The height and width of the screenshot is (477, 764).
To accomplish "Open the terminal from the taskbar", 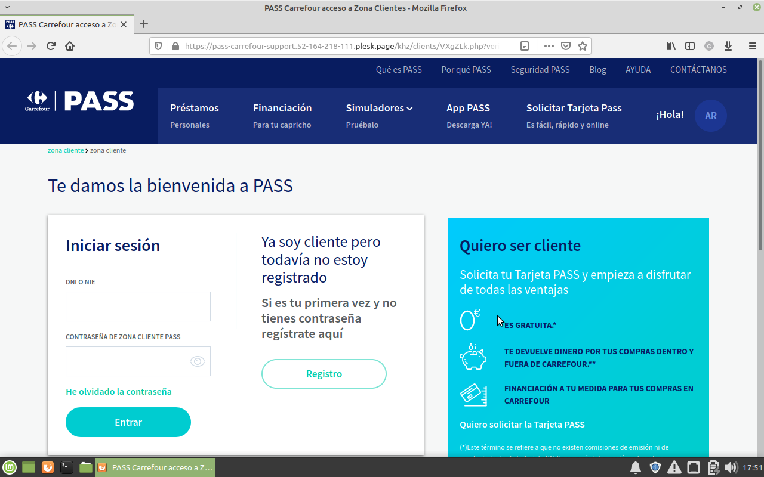I will coord(67,467).
